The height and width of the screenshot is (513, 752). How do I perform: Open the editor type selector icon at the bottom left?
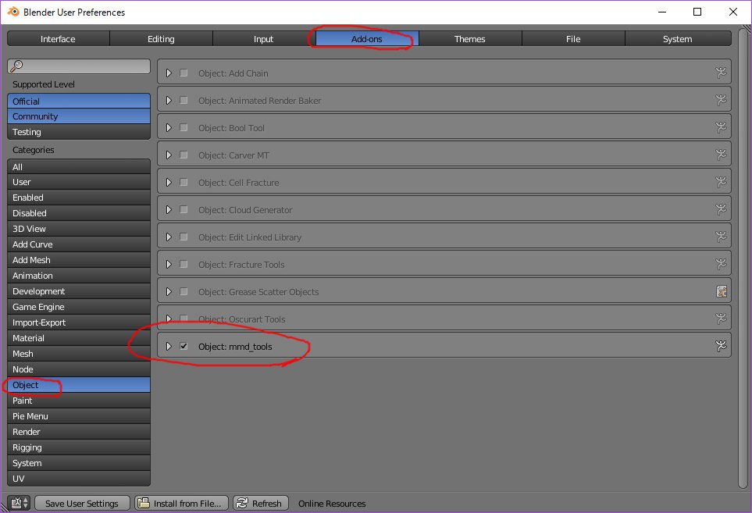pyautogui.click(x=20, y=503)
